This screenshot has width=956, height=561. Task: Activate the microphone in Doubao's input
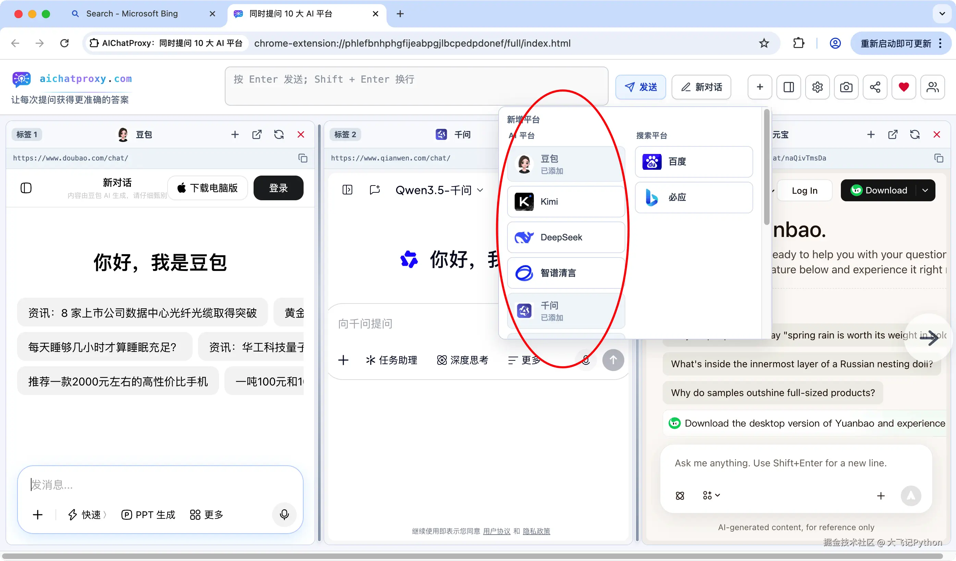point(284,515)
